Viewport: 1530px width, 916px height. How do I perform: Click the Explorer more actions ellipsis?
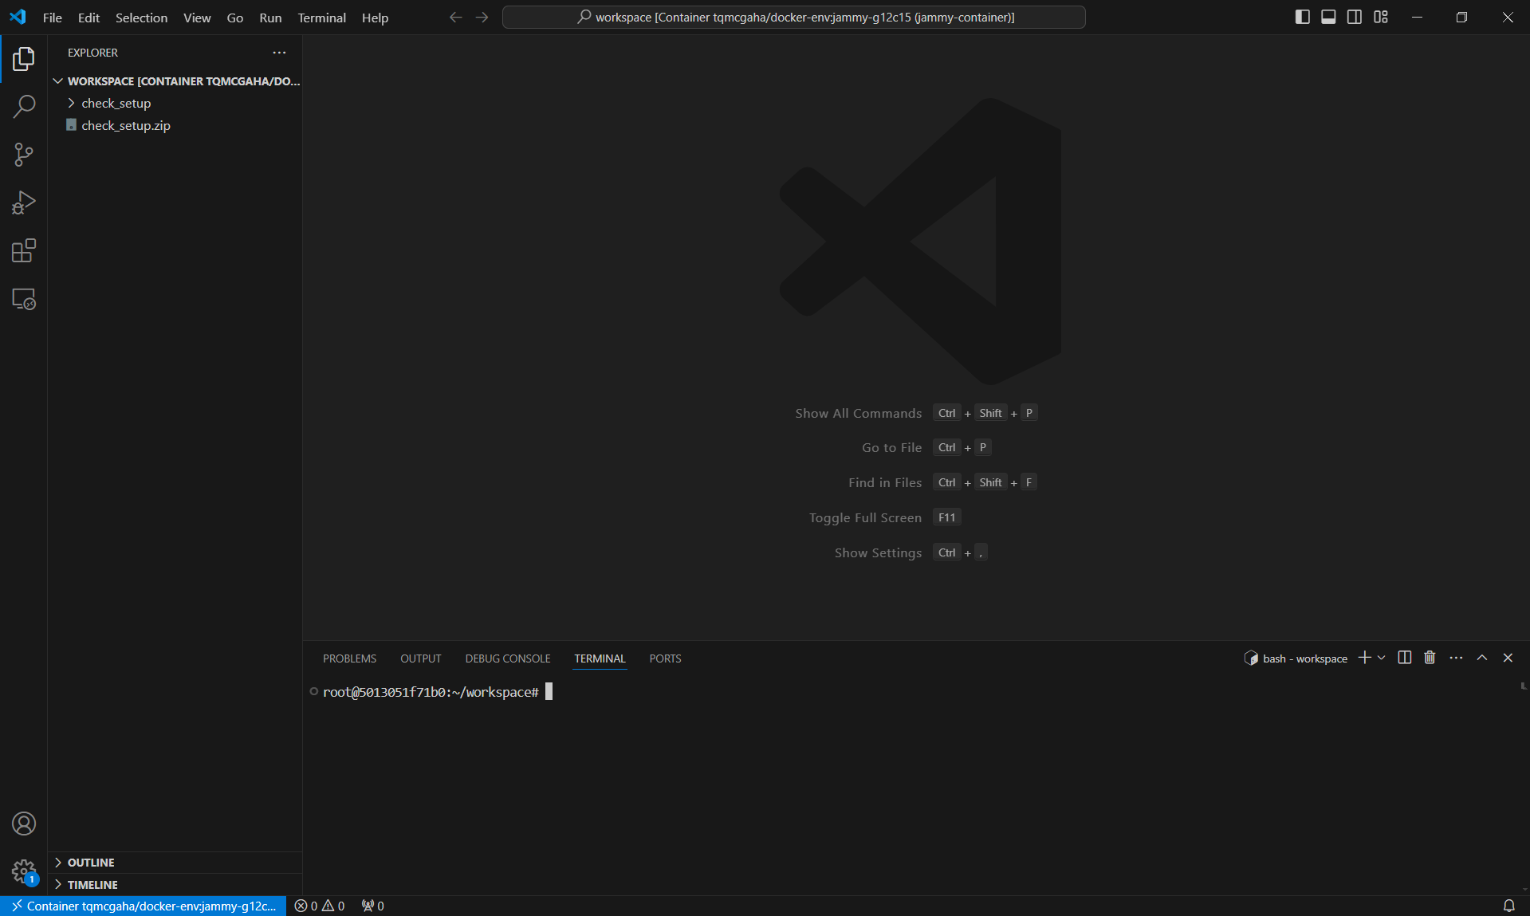pyautogui.click(x=279, y=53)
